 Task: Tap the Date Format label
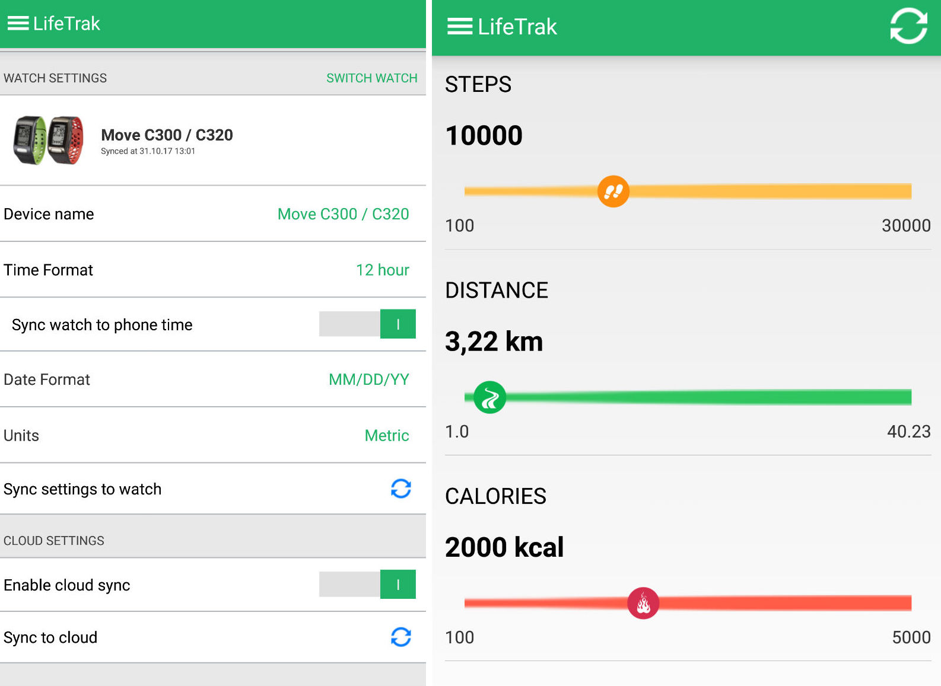click(x=47, y=379)
